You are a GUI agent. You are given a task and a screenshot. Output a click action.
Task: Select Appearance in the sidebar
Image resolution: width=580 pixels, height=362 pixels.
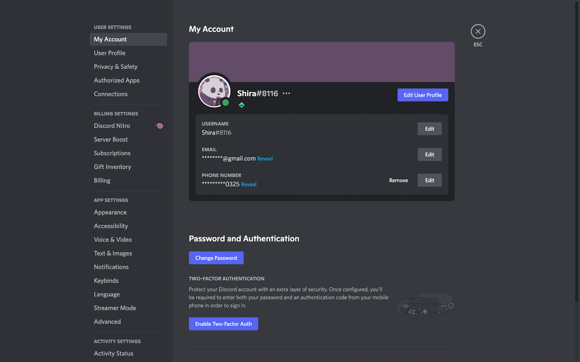pos(110,212)
